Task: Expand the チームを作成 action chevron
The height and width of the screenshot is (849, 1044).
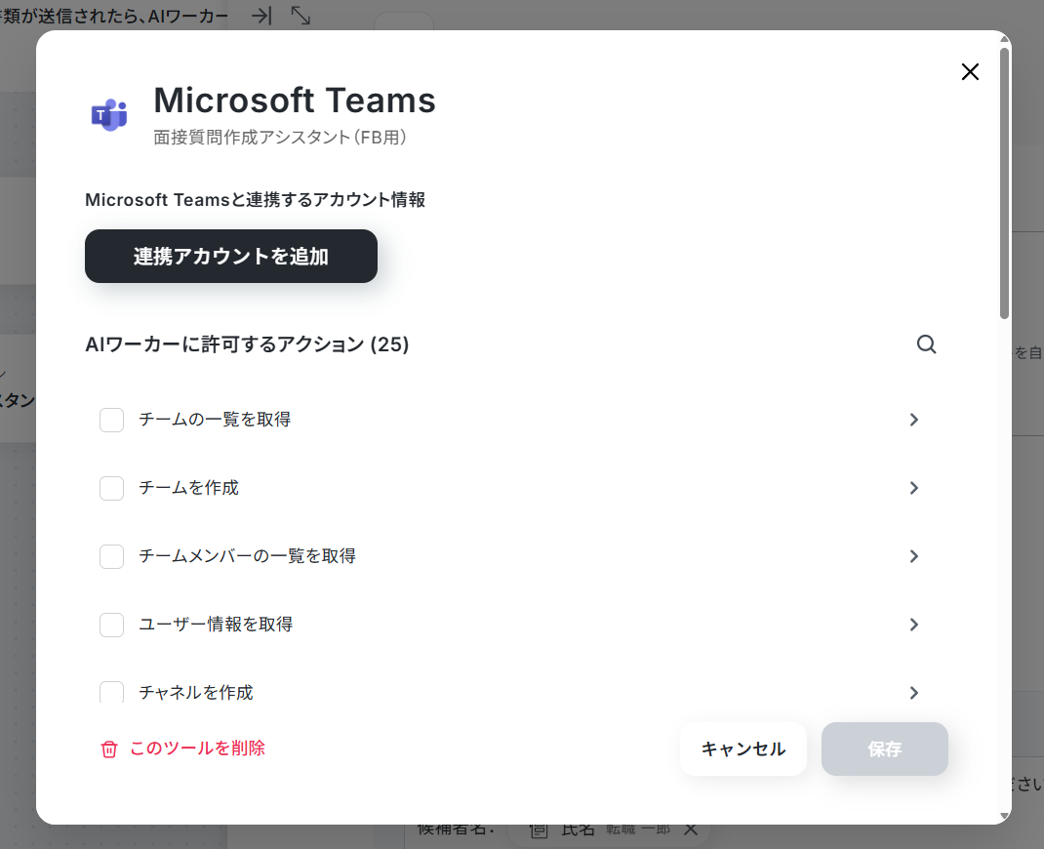Action: click(914, 488)
